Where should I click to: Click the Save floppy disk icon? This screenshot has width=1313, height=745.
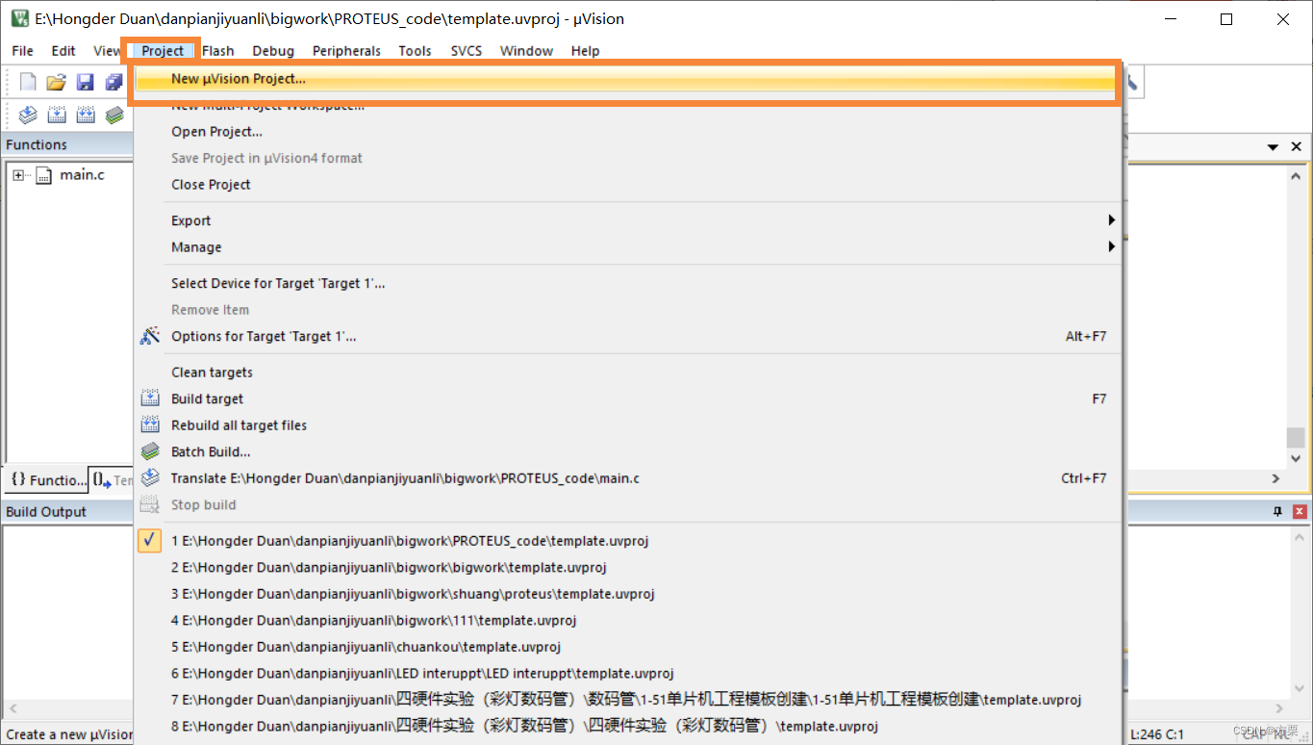coord(85,83)
